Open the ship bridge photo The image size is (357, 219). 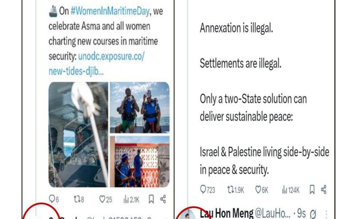79,135
